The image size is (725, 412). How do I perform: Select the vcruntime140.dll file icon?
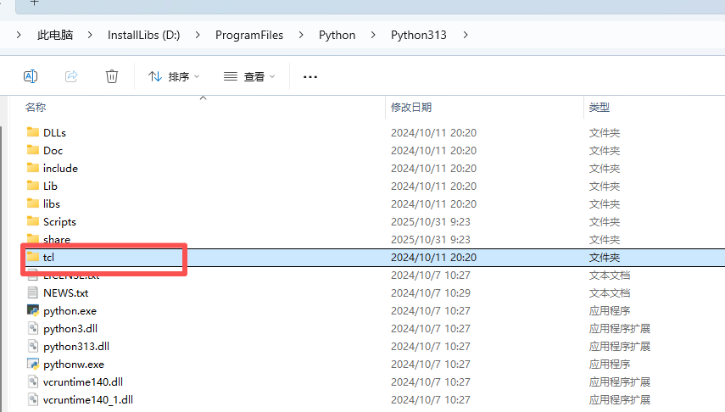[x=33, y=381]
